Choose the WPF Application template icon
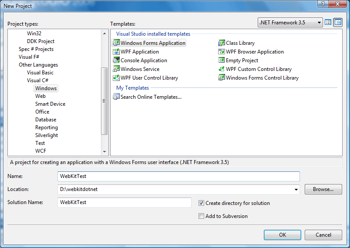 [116, 52]
